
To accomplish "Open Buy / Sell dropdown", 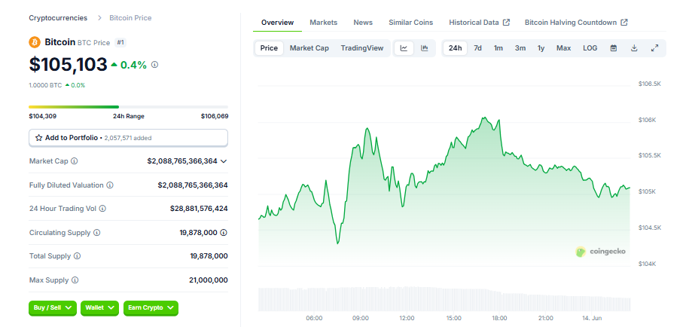I will pyautogui.click(x=53, y=307).
